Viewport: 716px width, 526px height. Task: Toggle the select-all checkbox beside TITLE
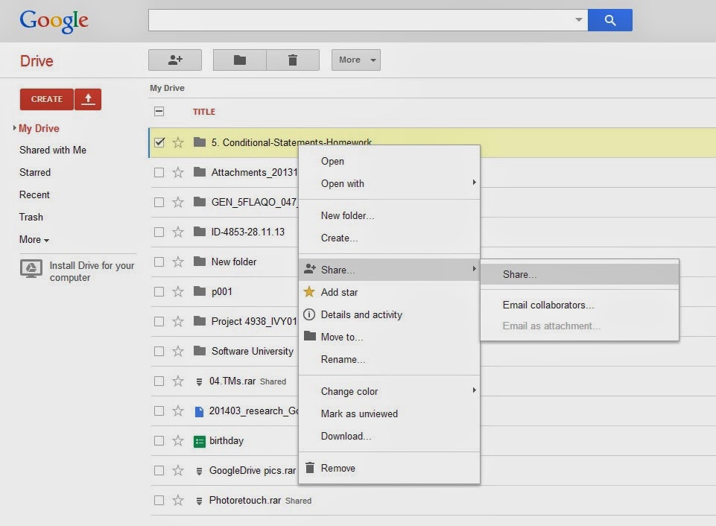pos(159,112)
